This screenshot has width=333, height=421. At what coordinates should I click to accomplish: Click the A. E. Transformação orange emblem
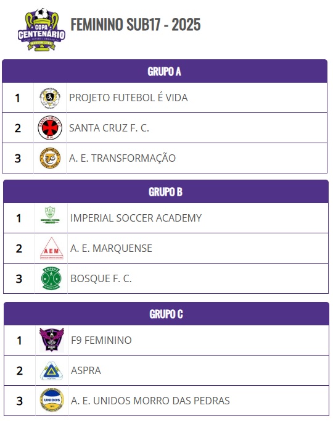[50, 158]
